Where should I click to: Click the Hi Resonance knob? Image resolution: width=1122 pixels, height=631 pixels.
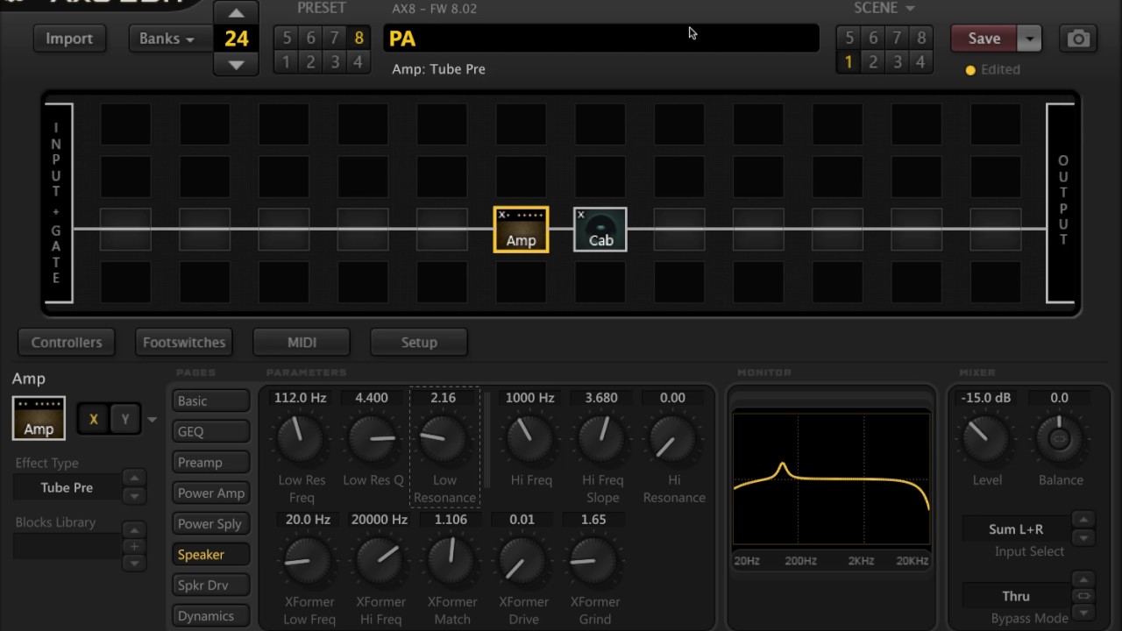(672, 438)
